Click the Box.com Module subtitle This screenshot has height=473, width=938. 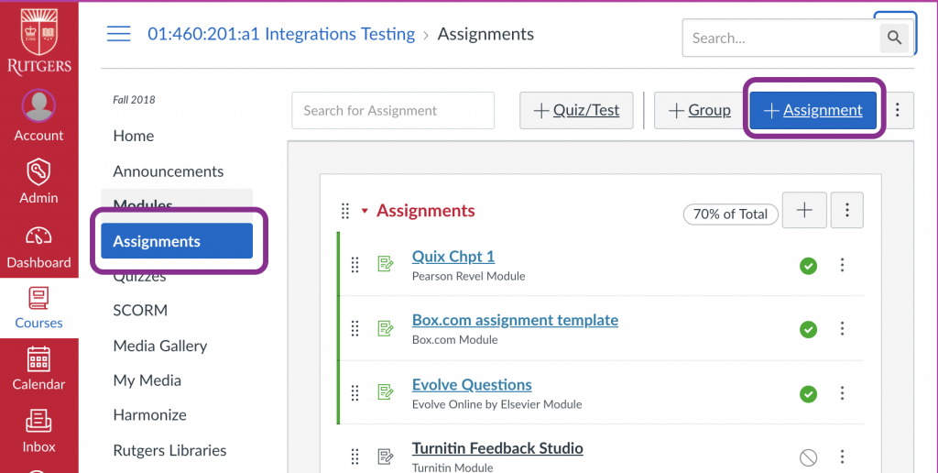point(454,339)
